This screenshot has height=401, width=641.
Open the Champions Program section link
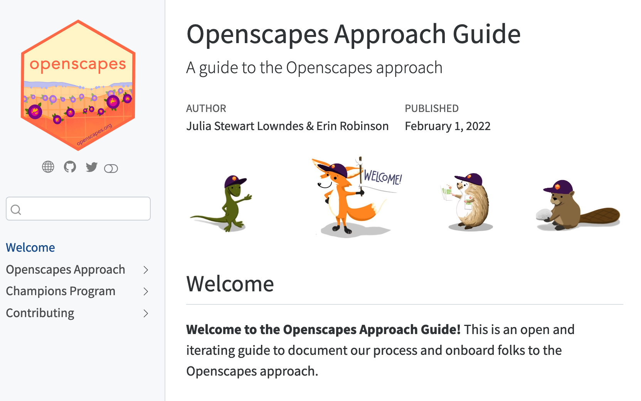pos(61,291)
